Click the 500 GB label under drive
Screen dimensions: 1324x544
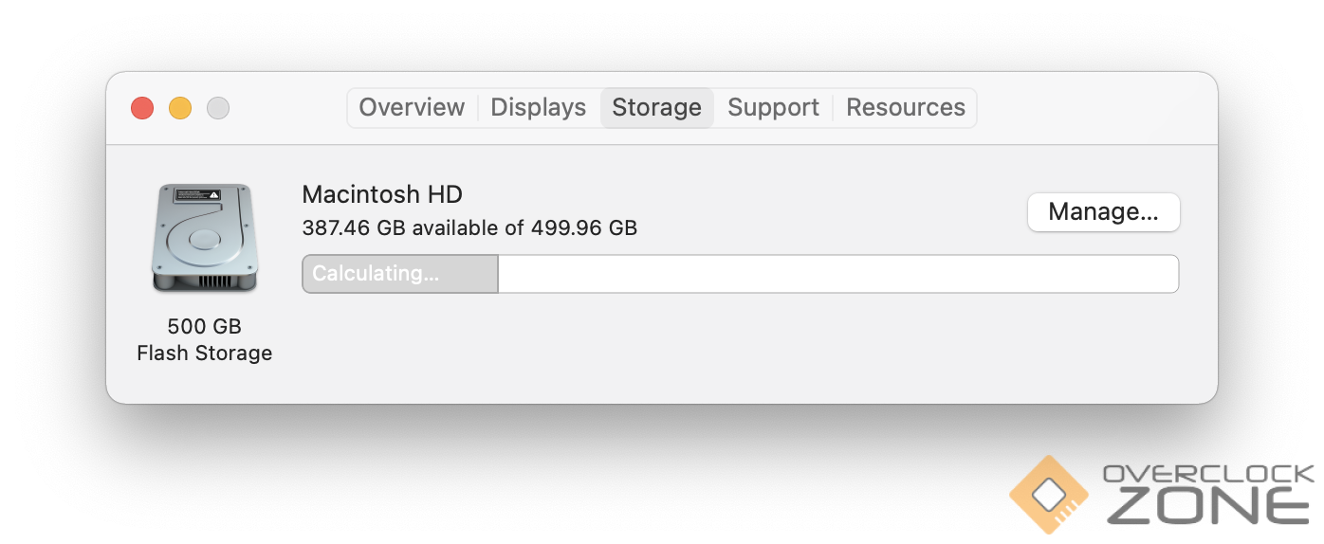204,327
